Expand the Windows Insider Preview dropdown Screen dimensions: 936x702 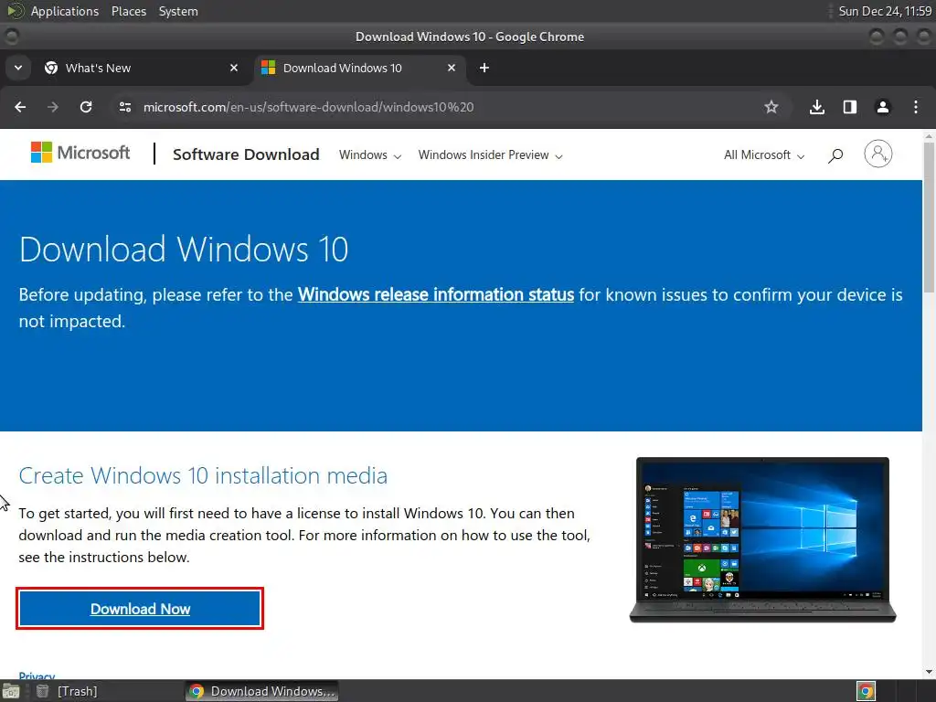490,155
